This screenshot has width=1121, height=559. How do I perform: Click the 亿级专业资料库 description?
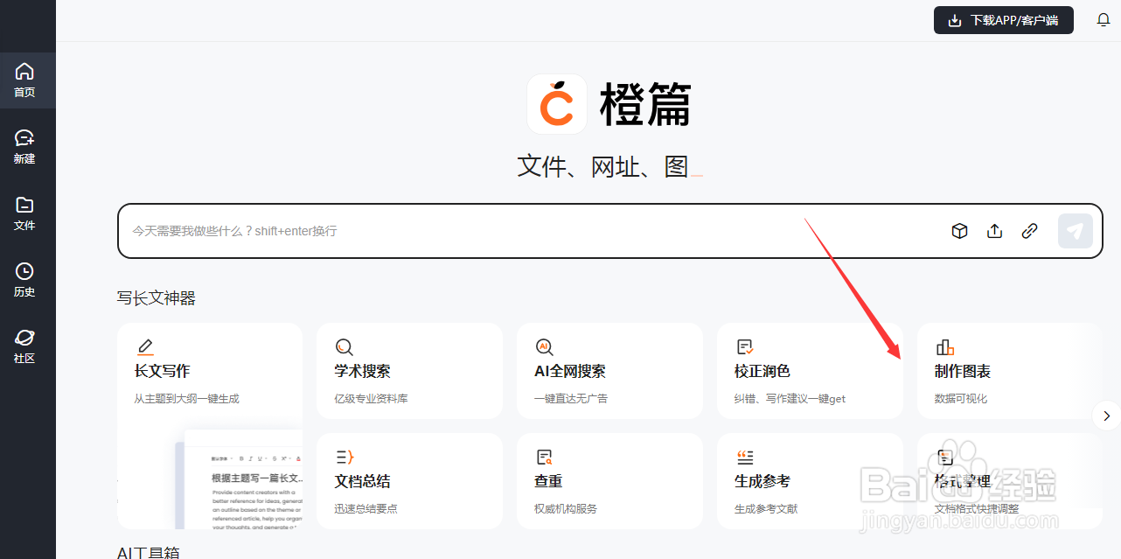click(x=371, y=398)
